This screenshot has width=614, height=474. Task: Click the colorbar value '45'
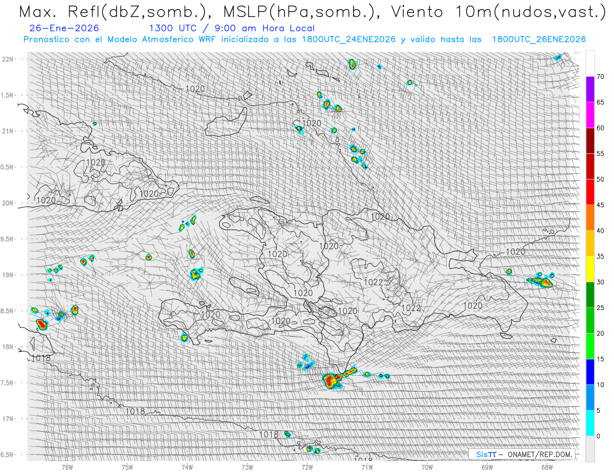point(601,205)
